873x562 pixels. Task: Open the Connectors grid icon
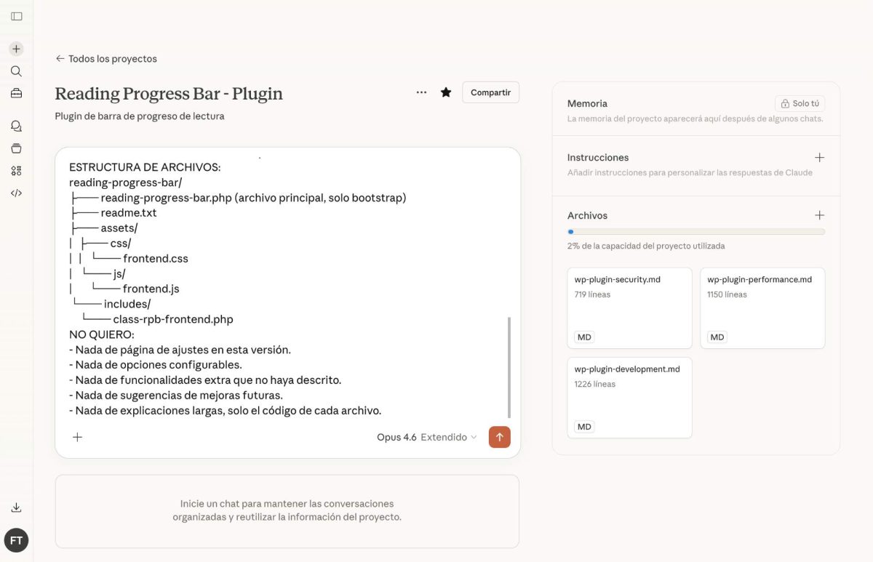(x=16, y=170)
